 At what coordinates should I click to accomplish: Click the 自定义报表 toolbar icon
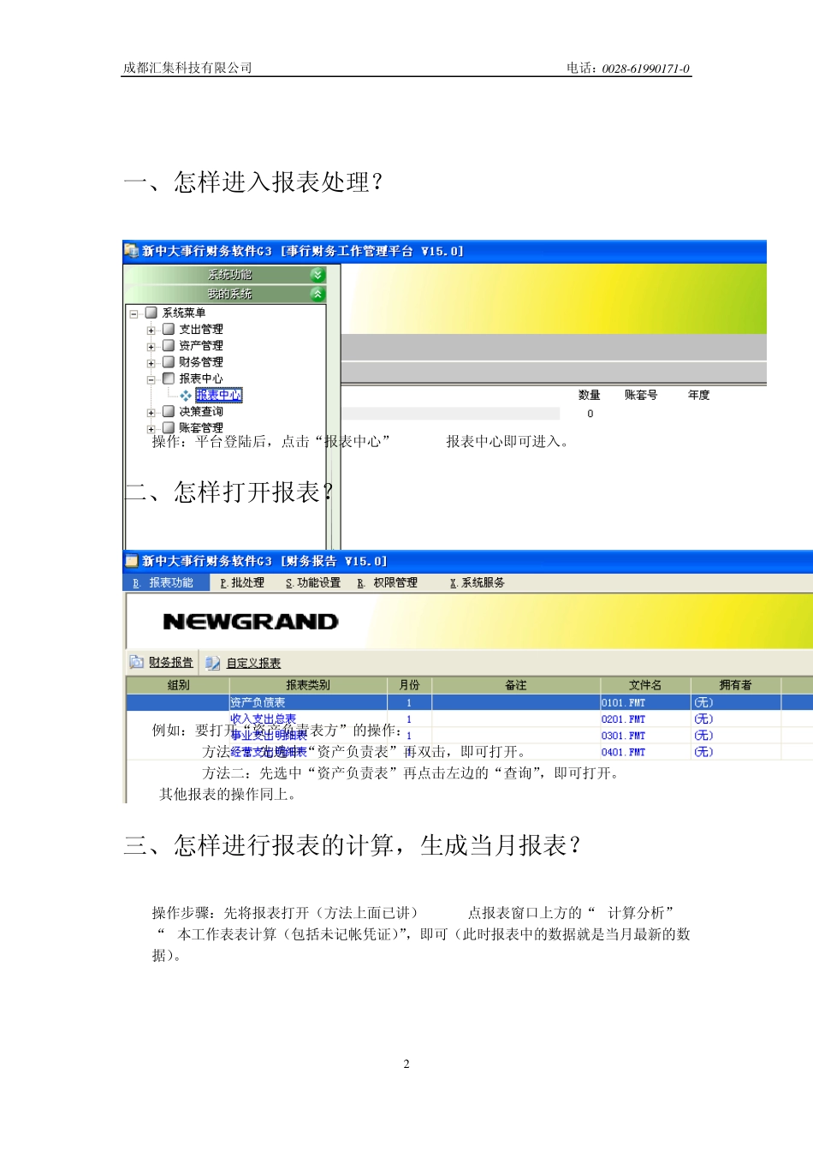[213, 663]
